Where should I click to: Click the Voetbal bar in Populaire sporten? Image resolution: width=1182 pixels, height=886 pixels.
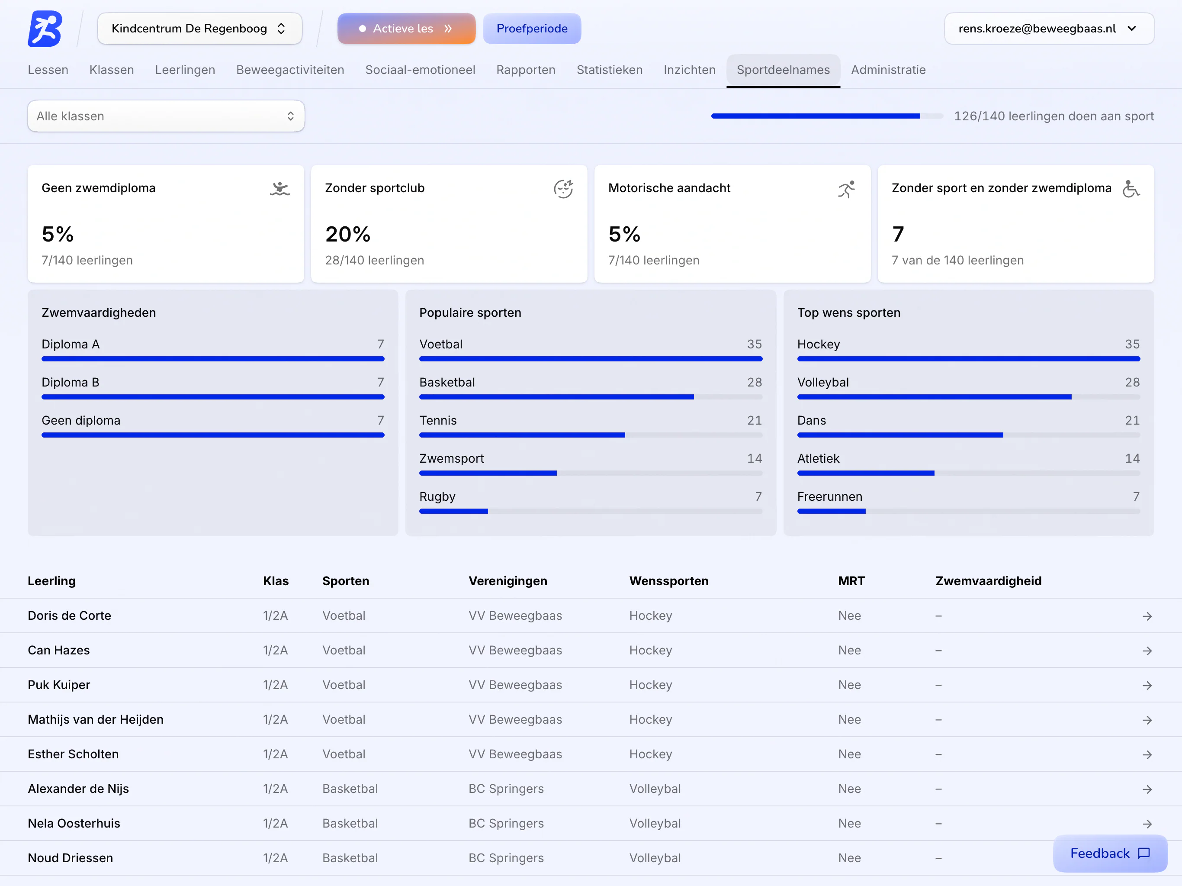coord(591,359)
